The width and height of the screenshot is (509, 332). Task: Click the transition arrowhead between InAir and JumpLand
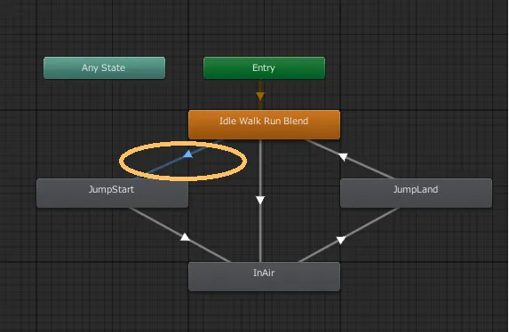tap(340, 241)
